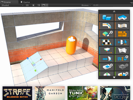Open the Shaded draw mode dropdown
Screen dimensions: 133x100
pos(13,5)
